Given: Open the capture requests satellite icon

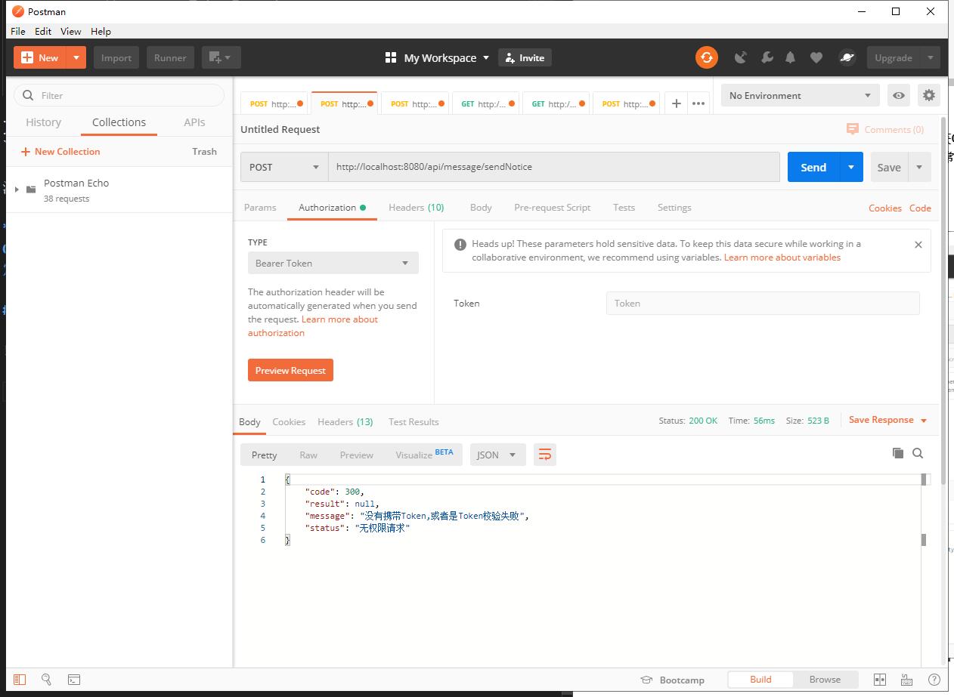Looking at the screenshot, I should [741, 57].
